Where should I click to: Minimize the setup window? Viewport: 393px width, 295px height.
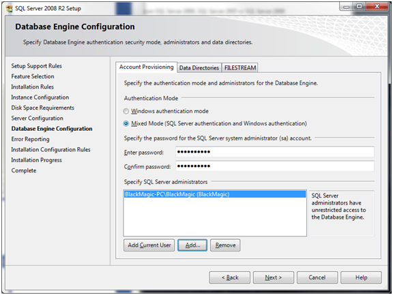[x=347, y=7]
